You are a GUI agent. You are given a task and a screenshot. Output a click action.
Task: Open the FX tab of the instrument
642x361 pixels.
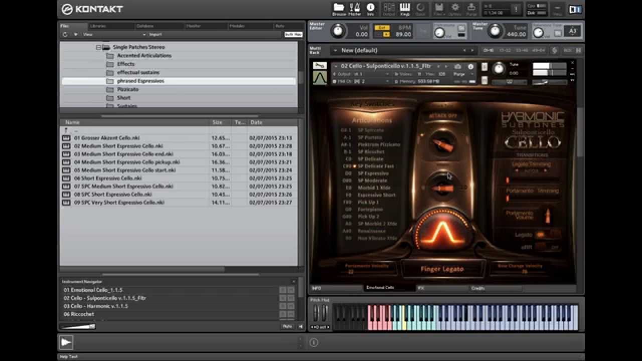tap(441, 288)
